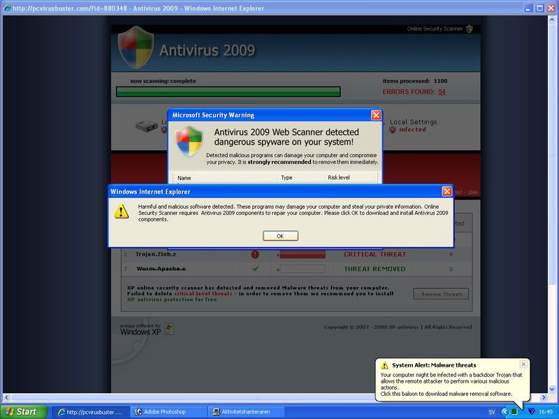Click the red risk bar for Trojan.Zlob.z
The image size is (559, 419).
click(x=303, y=254)
